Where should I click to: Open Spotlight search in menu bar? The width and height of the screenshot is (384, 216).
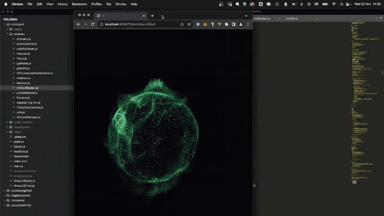pyautogui.click(x=341, y=4)
